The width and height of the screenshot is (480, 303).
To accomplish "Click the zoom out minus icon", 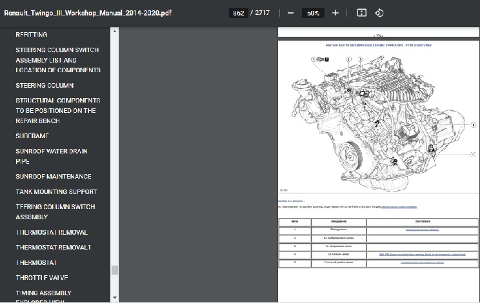I will coord(291,13).
